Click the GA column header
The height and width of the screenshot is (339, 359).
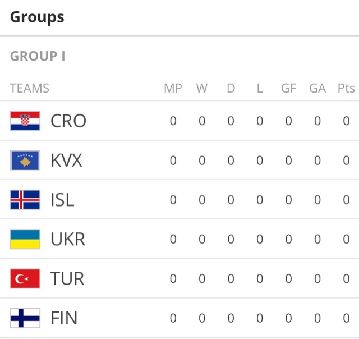317,88
